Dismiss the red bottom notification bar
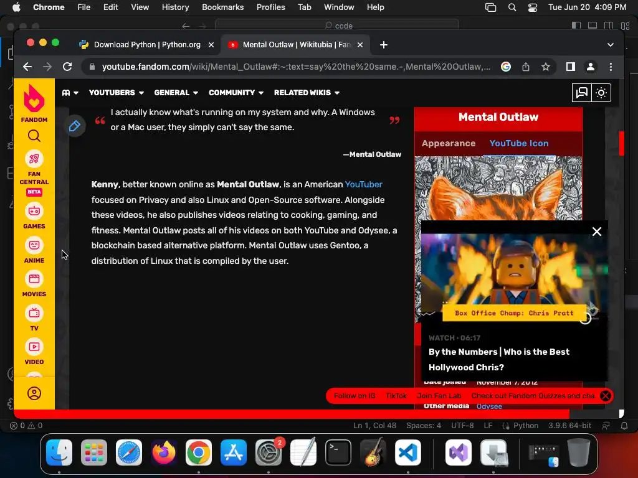This screenshot has width=638, height=478. tap(606, 395)
